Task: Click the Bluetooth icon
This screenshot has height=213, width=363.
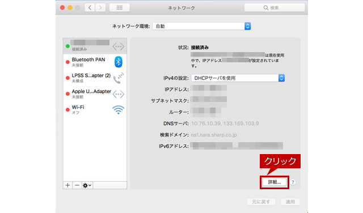Action: click(x=119, y=62)
